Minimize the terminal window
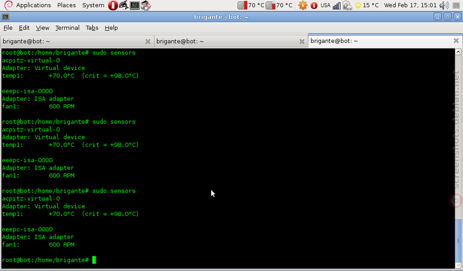Image resolution: width=463 pixels, height=271 pixels. tap(438, 17)
